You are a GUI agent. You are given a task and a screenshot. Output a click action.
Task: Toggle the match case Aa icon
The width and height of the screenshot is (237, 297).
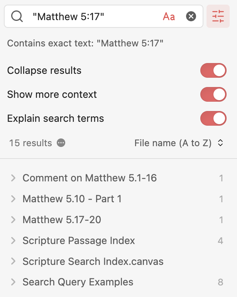click(169, 16)
